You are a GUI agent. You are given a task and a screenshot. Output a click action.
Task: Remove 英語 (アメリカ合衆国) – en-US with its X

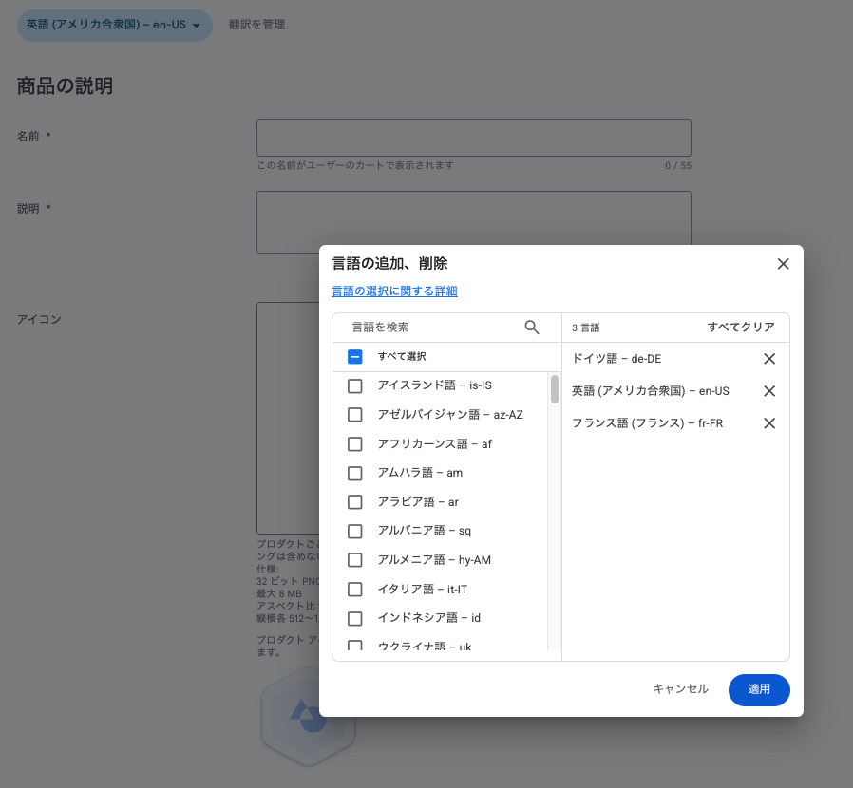[769, 391]
